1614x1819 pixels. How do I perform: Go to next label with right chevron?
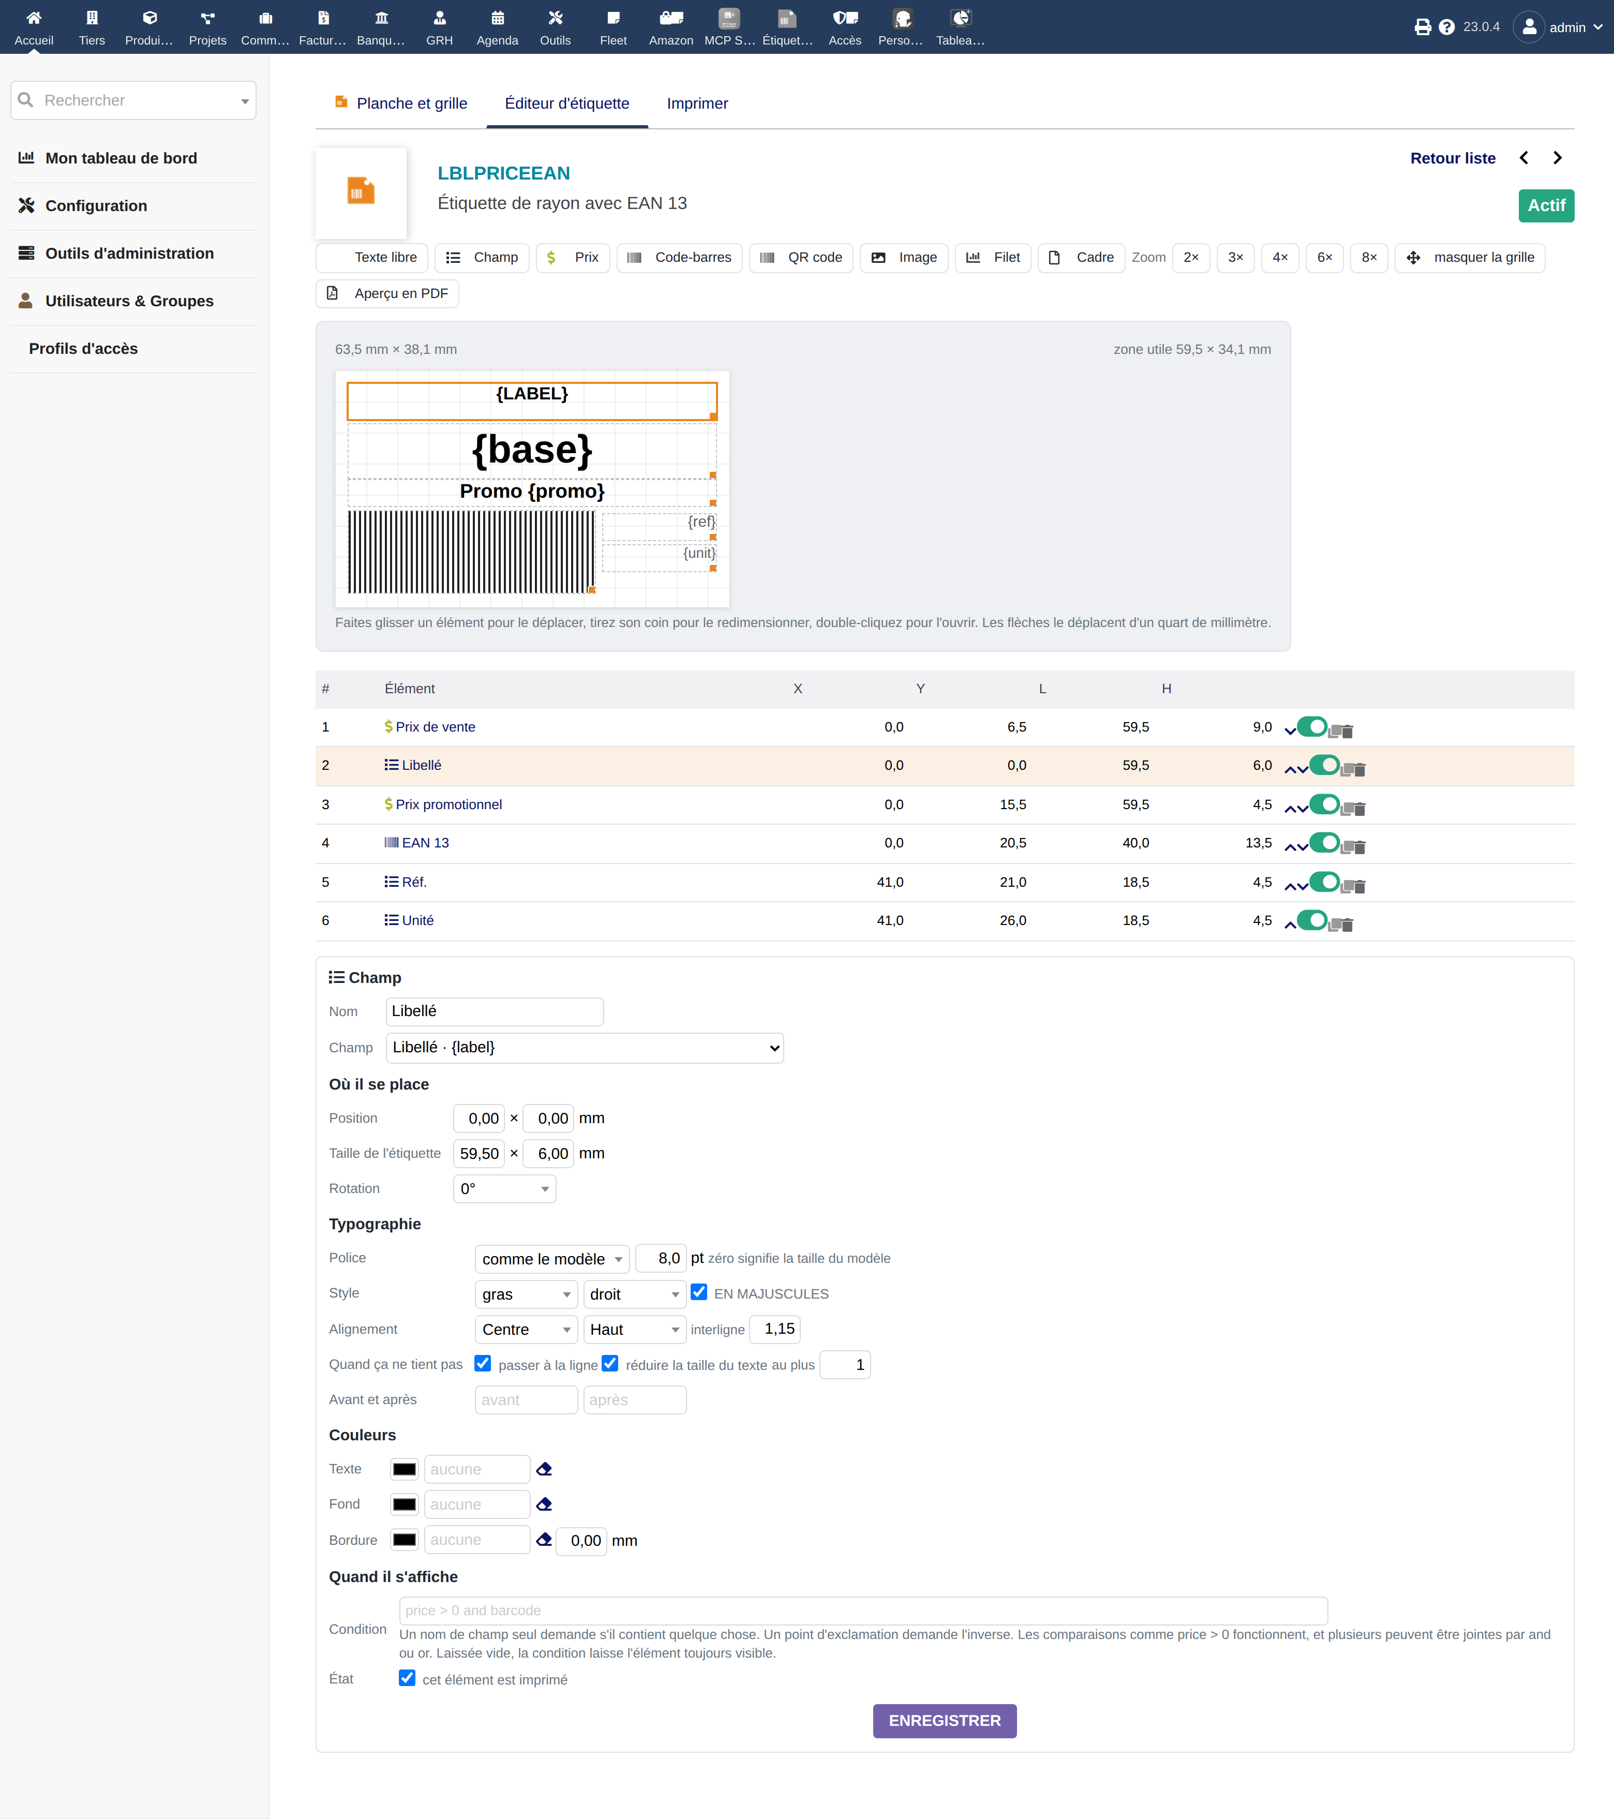[x=1557, y=158]
